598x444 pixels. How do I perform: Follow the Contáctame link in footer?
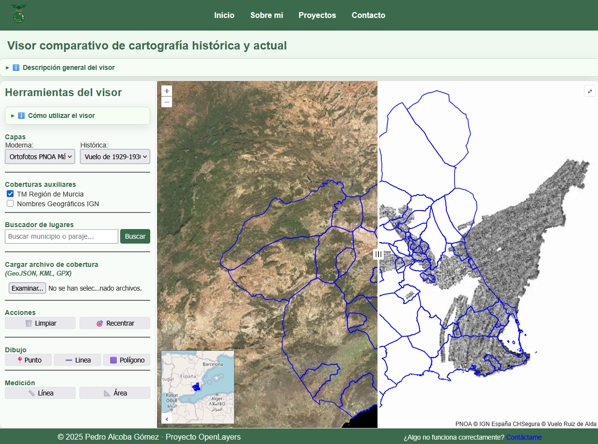(x=524, y=437)
